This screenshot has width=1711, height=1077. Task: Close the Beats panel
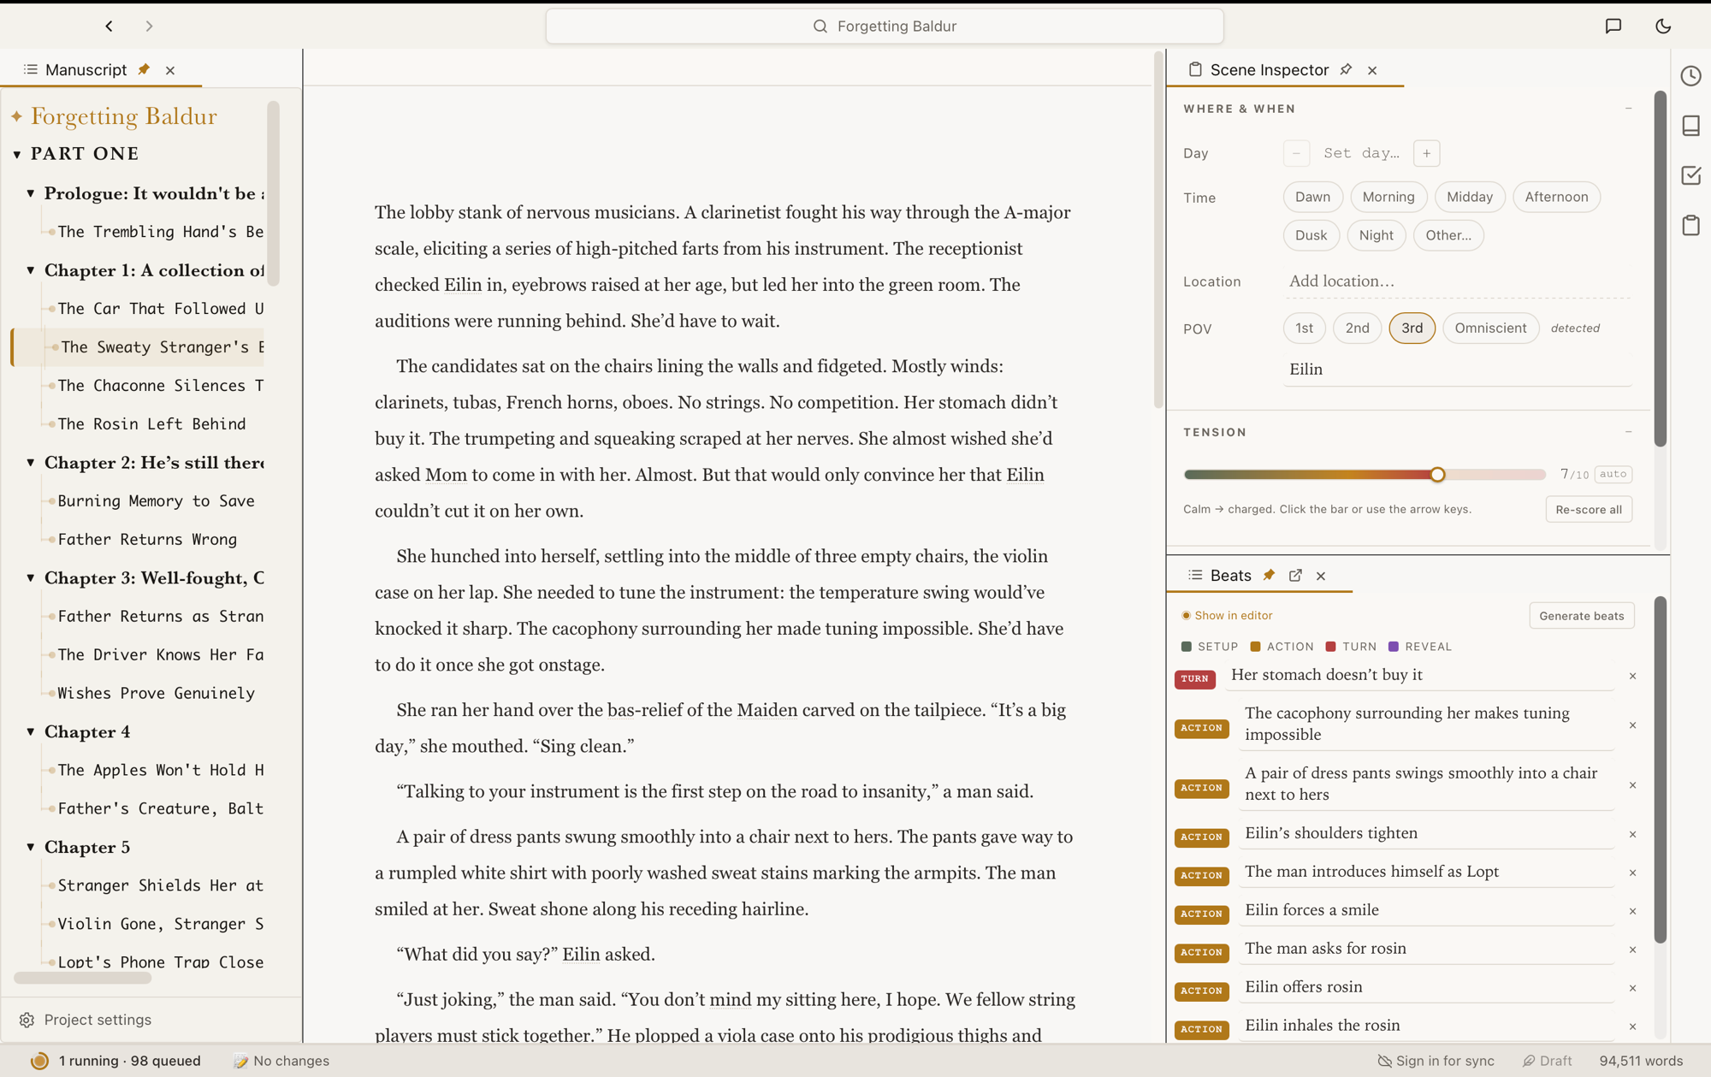pos(1321,576)
